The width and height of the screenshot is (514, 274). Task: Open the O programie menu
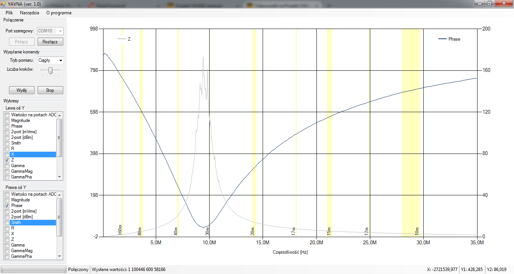[x=59, y=13]
